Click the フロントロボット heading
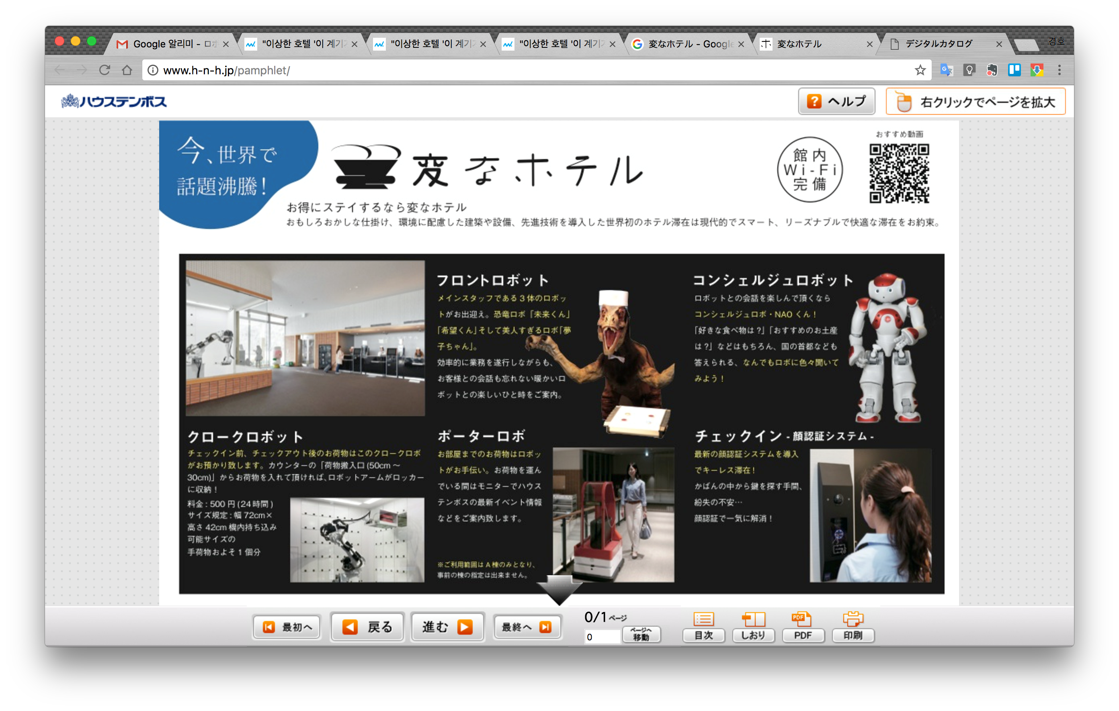 [x=493, y=280]
